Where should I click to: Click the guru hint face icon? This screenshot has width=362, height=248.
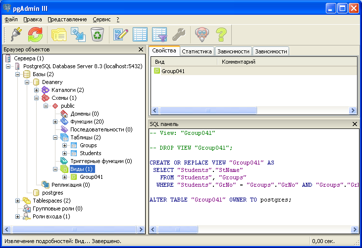click(202, 35)
